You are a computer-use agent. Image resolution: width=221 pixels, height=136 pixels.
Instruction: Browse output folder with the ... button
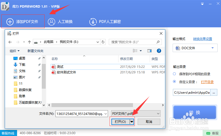pos(214,92)
